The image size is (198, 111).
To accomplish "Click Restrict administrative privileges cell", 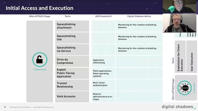I will coord(103,97).
